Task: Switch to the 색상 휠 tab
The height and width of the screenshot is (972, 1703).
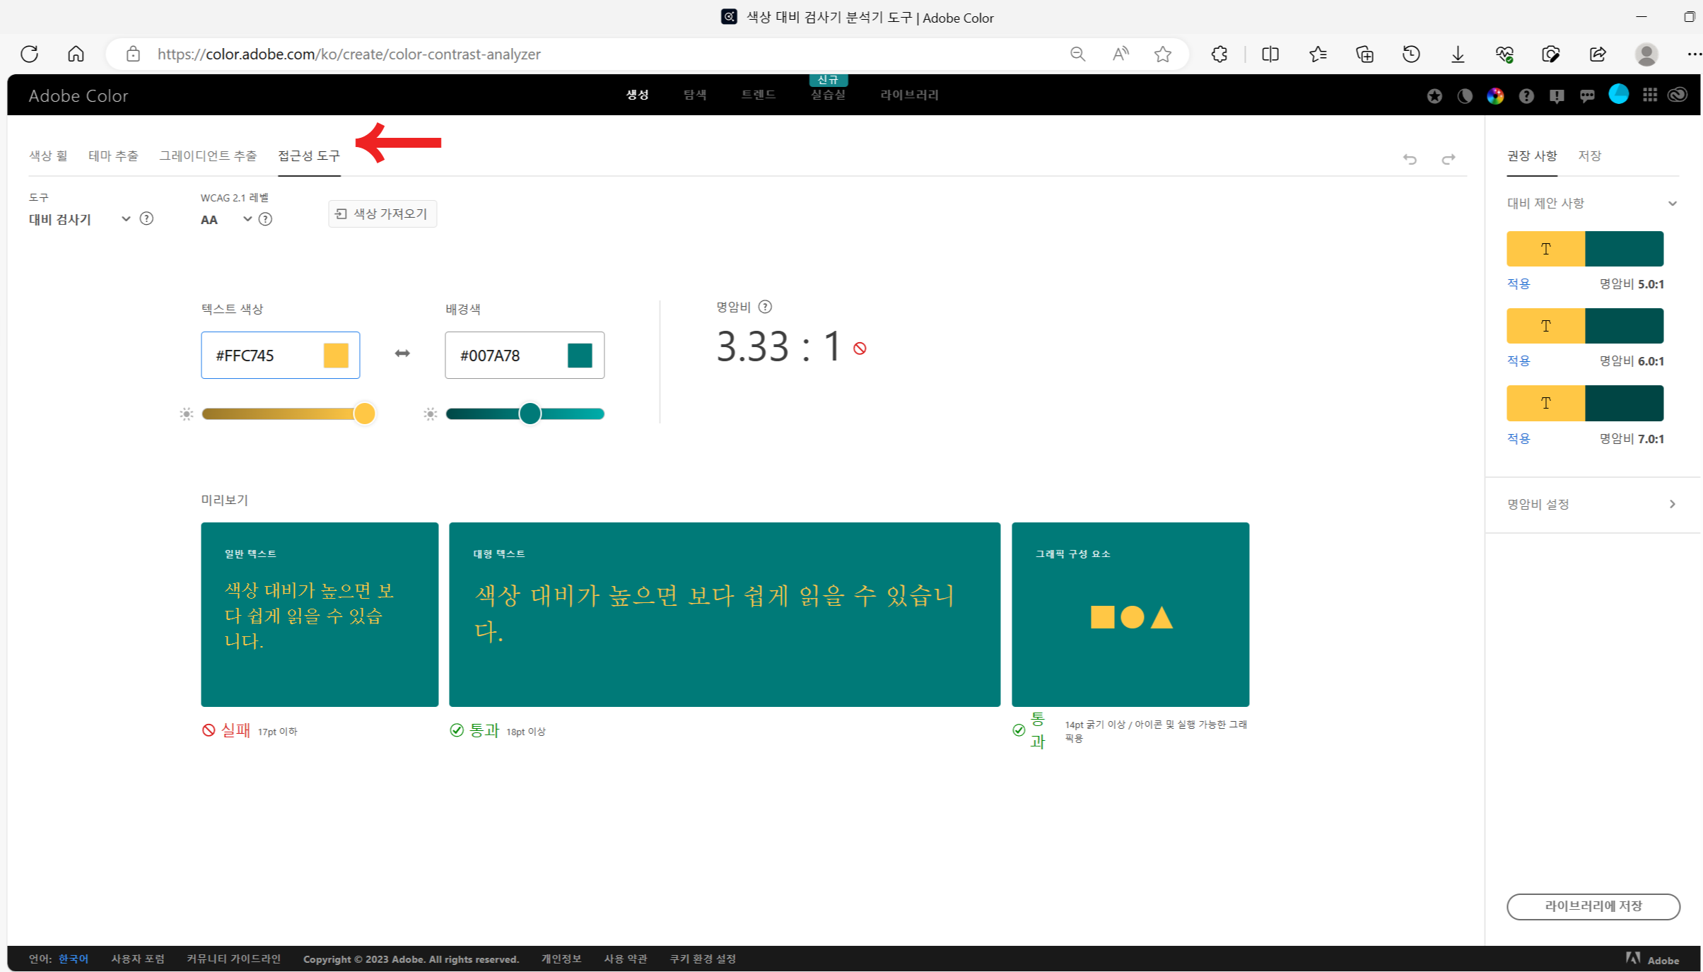Action: pyautogui.click(x=48, y=156)
